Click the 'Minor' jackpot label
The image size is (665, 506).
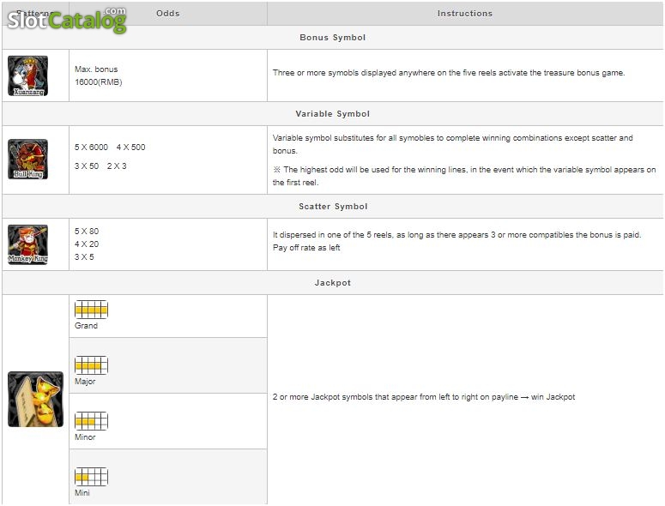click(85, 437)
